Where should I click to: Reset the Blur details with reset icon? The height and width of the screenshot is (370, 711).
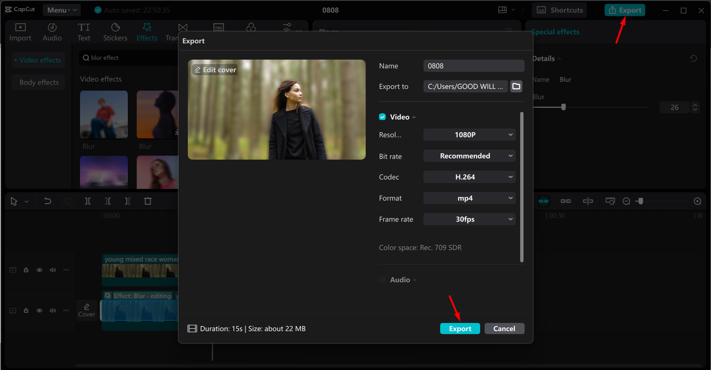tap(694, 58)
